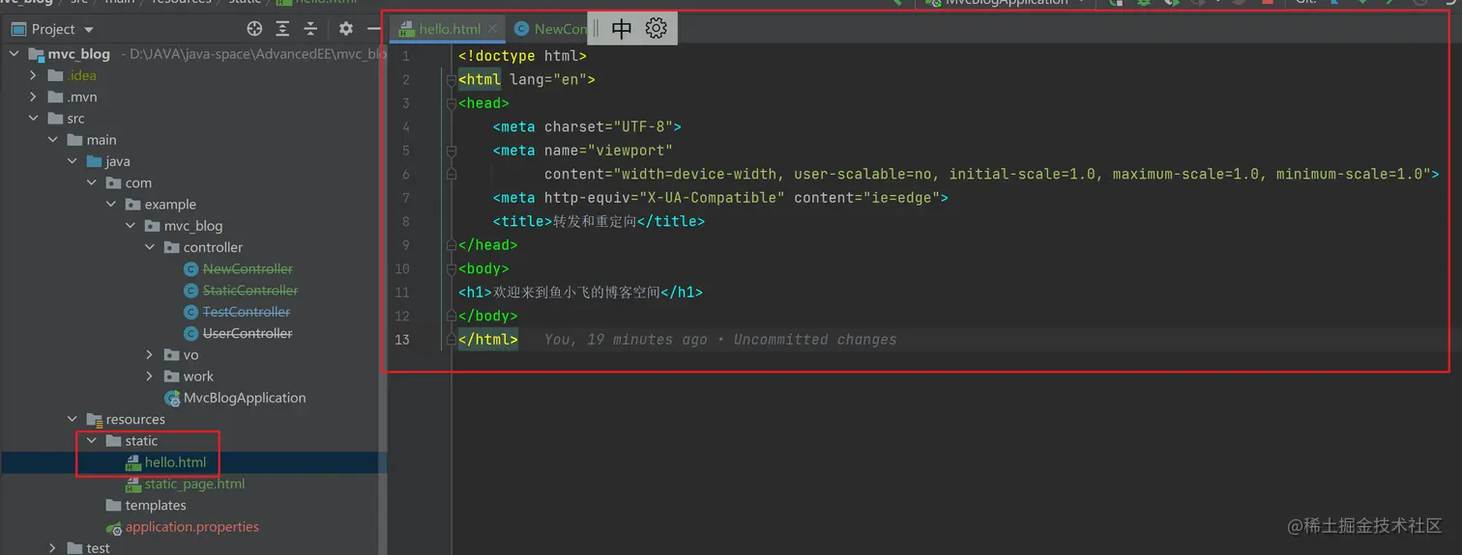The height and width of the screenshot is (555, 1462).
Task: Select UserController in the project tree
Action: click(248, 333)
